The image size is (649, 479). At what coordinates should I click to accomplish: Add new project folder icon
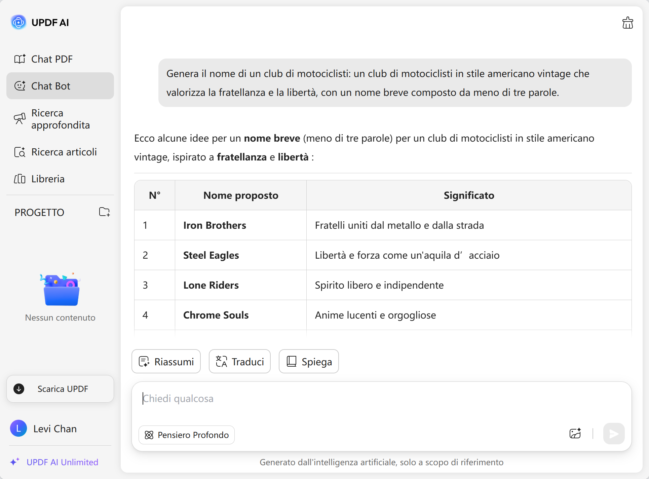click(x=104, y=212)
